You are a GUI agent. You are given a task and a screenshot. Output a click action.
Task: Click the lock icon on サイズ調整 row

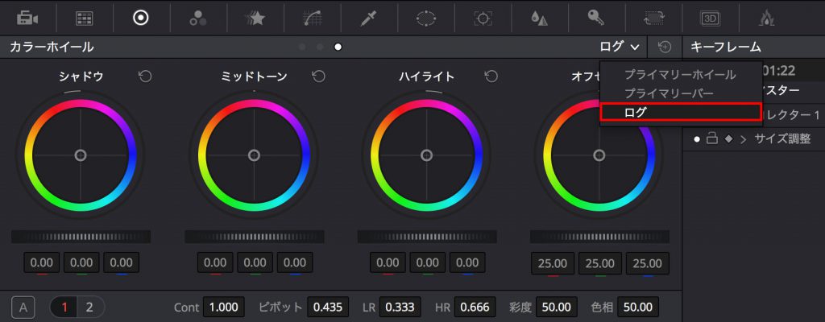[x=712, y=139]
